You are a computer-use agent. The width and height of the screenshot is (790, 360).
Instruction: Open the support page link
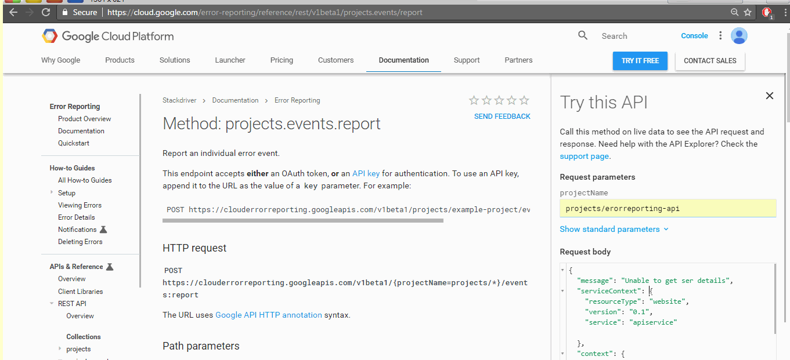click(x=584, y=157)
